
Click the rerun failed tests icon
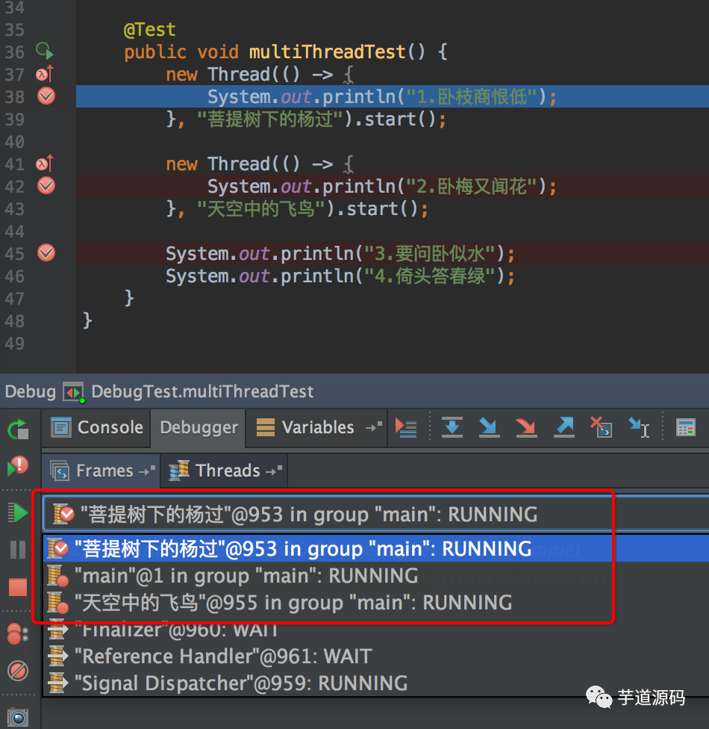tap(18, 466)
